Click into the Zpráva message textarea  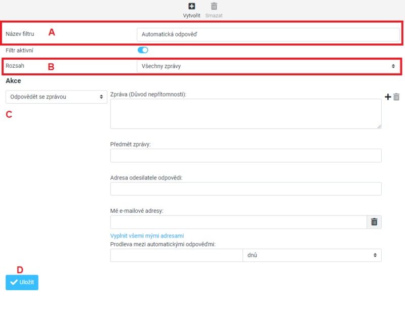pyautogui.click(x=246, y=113)
